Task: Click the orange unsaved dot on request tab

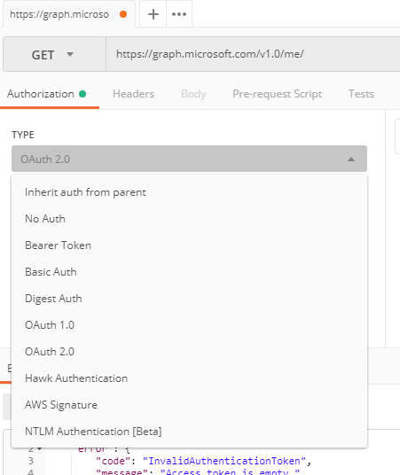Action: [123, 14]
